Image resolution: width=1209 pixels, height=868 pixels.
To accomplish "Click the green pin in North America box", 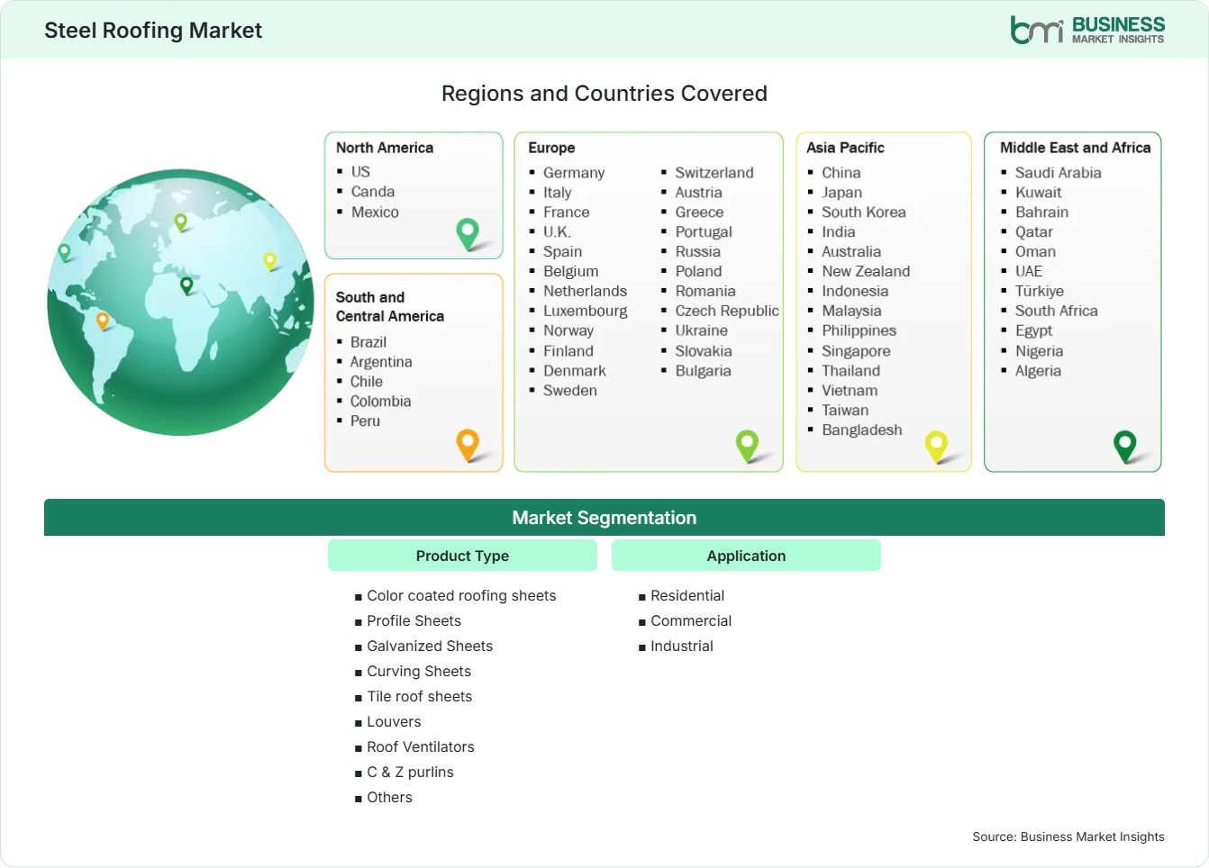I will point(468,234).
